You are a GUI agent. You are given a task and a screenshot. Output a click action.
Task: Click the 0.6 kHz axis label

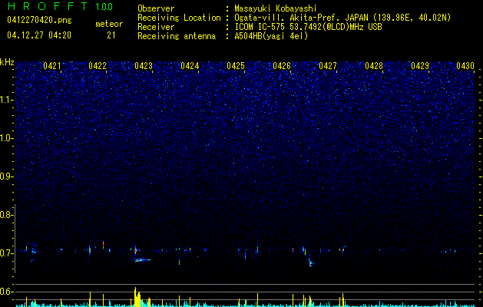point(7,292)
